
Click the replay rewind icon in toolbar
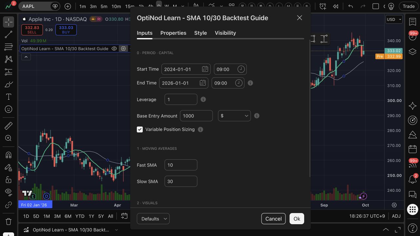click(335, 6)
